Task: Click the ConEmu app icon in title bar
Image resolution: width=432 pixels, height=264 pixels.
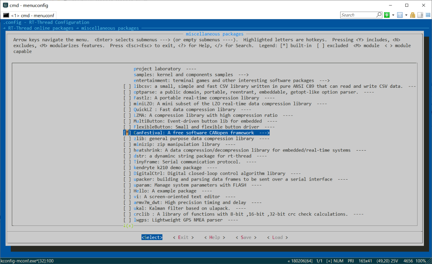Action: pos(5,5)
